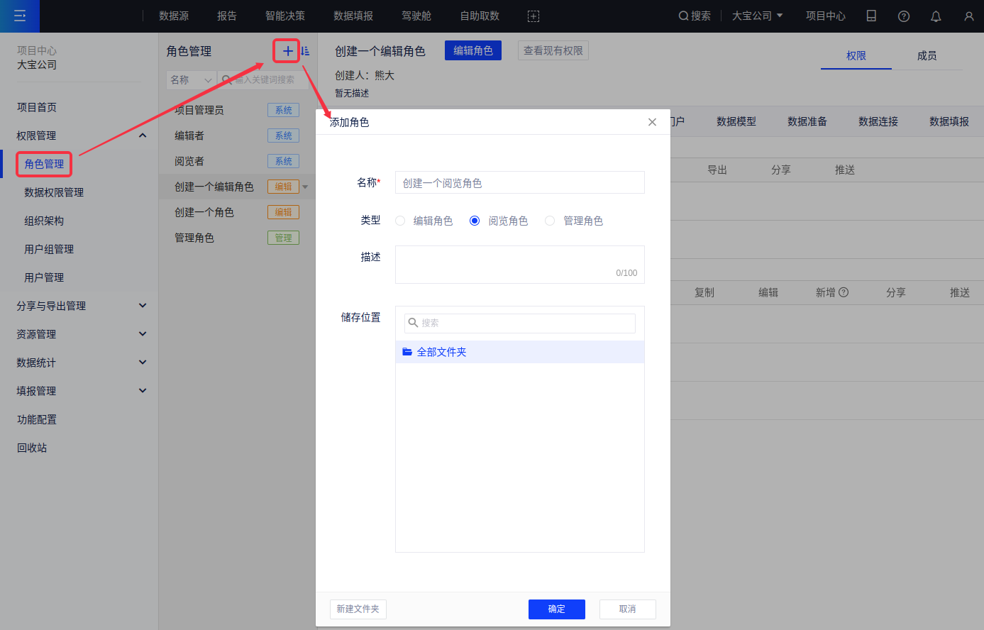This screenshot has width=984, height=630.
Task: Click the 名称 role name input field
Action: tap(519, 183)
